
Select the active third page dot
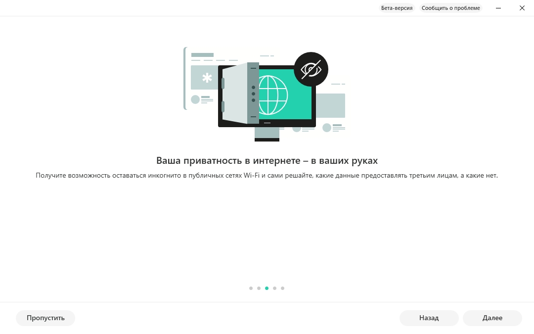tap(267, 288)
